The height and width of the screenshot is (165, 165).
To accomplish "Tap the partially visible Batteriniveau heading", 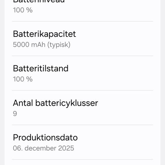I will [x=39, y=1].
